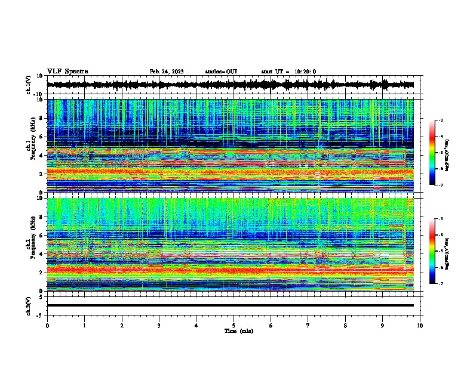
Task: Click the 'Time (min)' axis label
Action: [239, 331]
